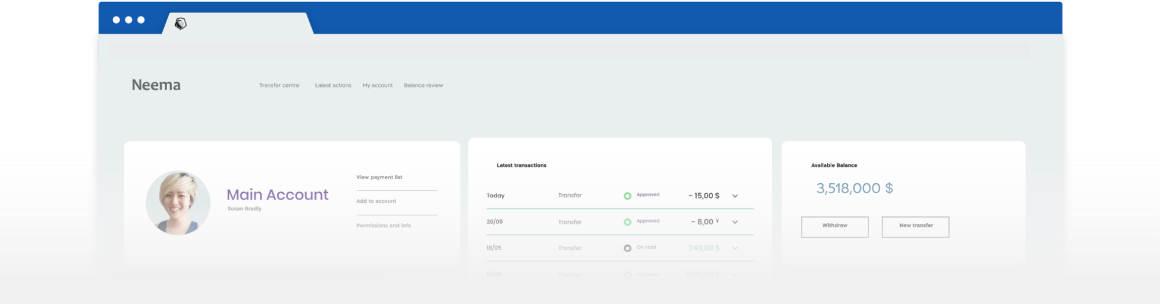Open View payment list link
This screenshot has width=1160, height=304.
[379, 177]
